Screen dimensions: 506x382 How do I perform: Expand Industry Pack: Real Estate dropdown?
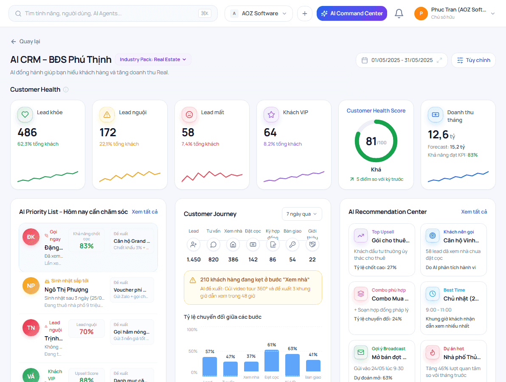[x=153, y=60]
